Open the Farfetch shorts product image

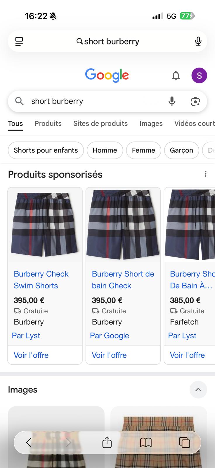[x=190, y=224]
